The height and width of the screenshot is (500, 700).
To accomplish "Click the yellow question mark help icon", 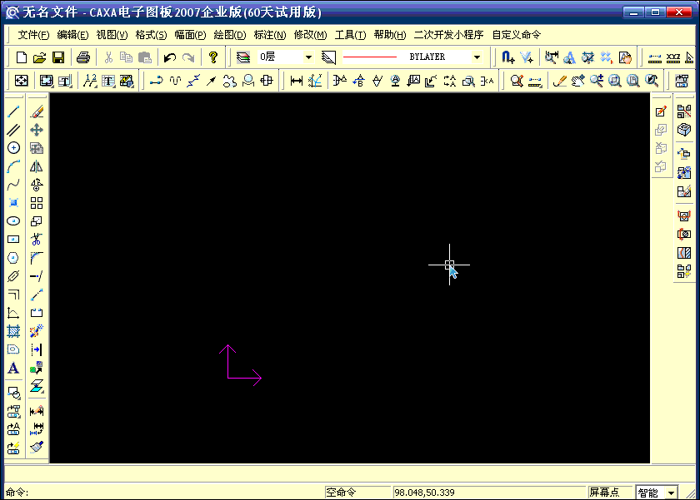I will tap(213, 57).
